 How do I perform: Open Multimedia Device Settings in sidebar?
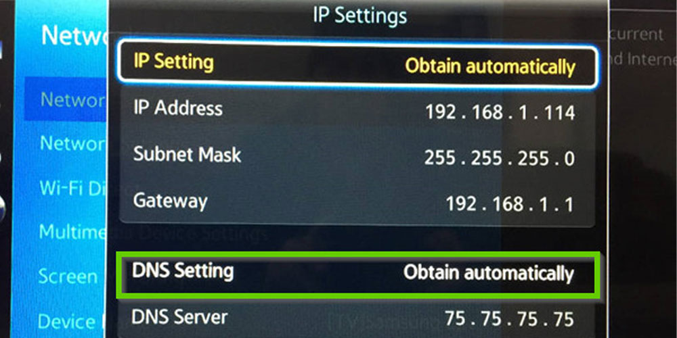click(72, 233)
